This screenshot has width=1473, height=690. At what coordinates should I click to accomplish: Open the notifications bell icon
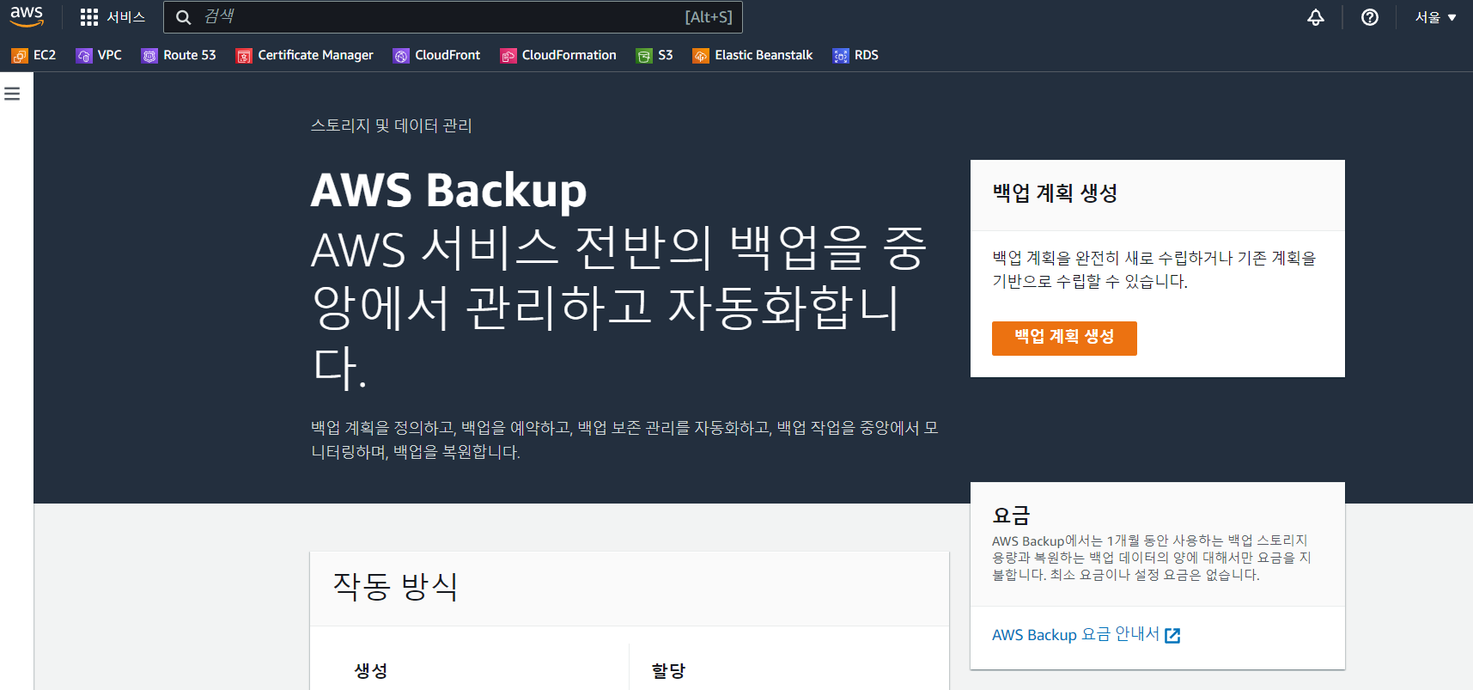click(x=1316, y=17)
